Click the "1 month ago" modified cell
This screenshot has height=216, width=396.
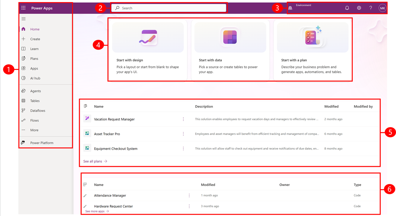210,195
